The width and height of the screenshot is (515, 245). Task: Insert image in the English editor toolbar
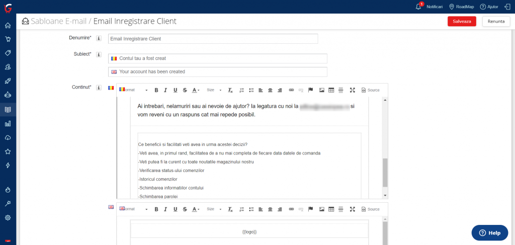click(322, 209)
